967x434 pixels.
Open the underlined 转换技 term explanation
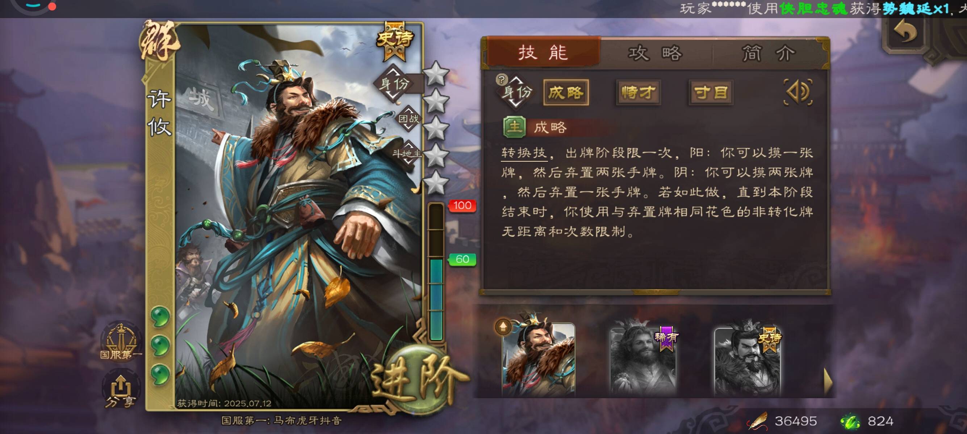coord(524,153)
